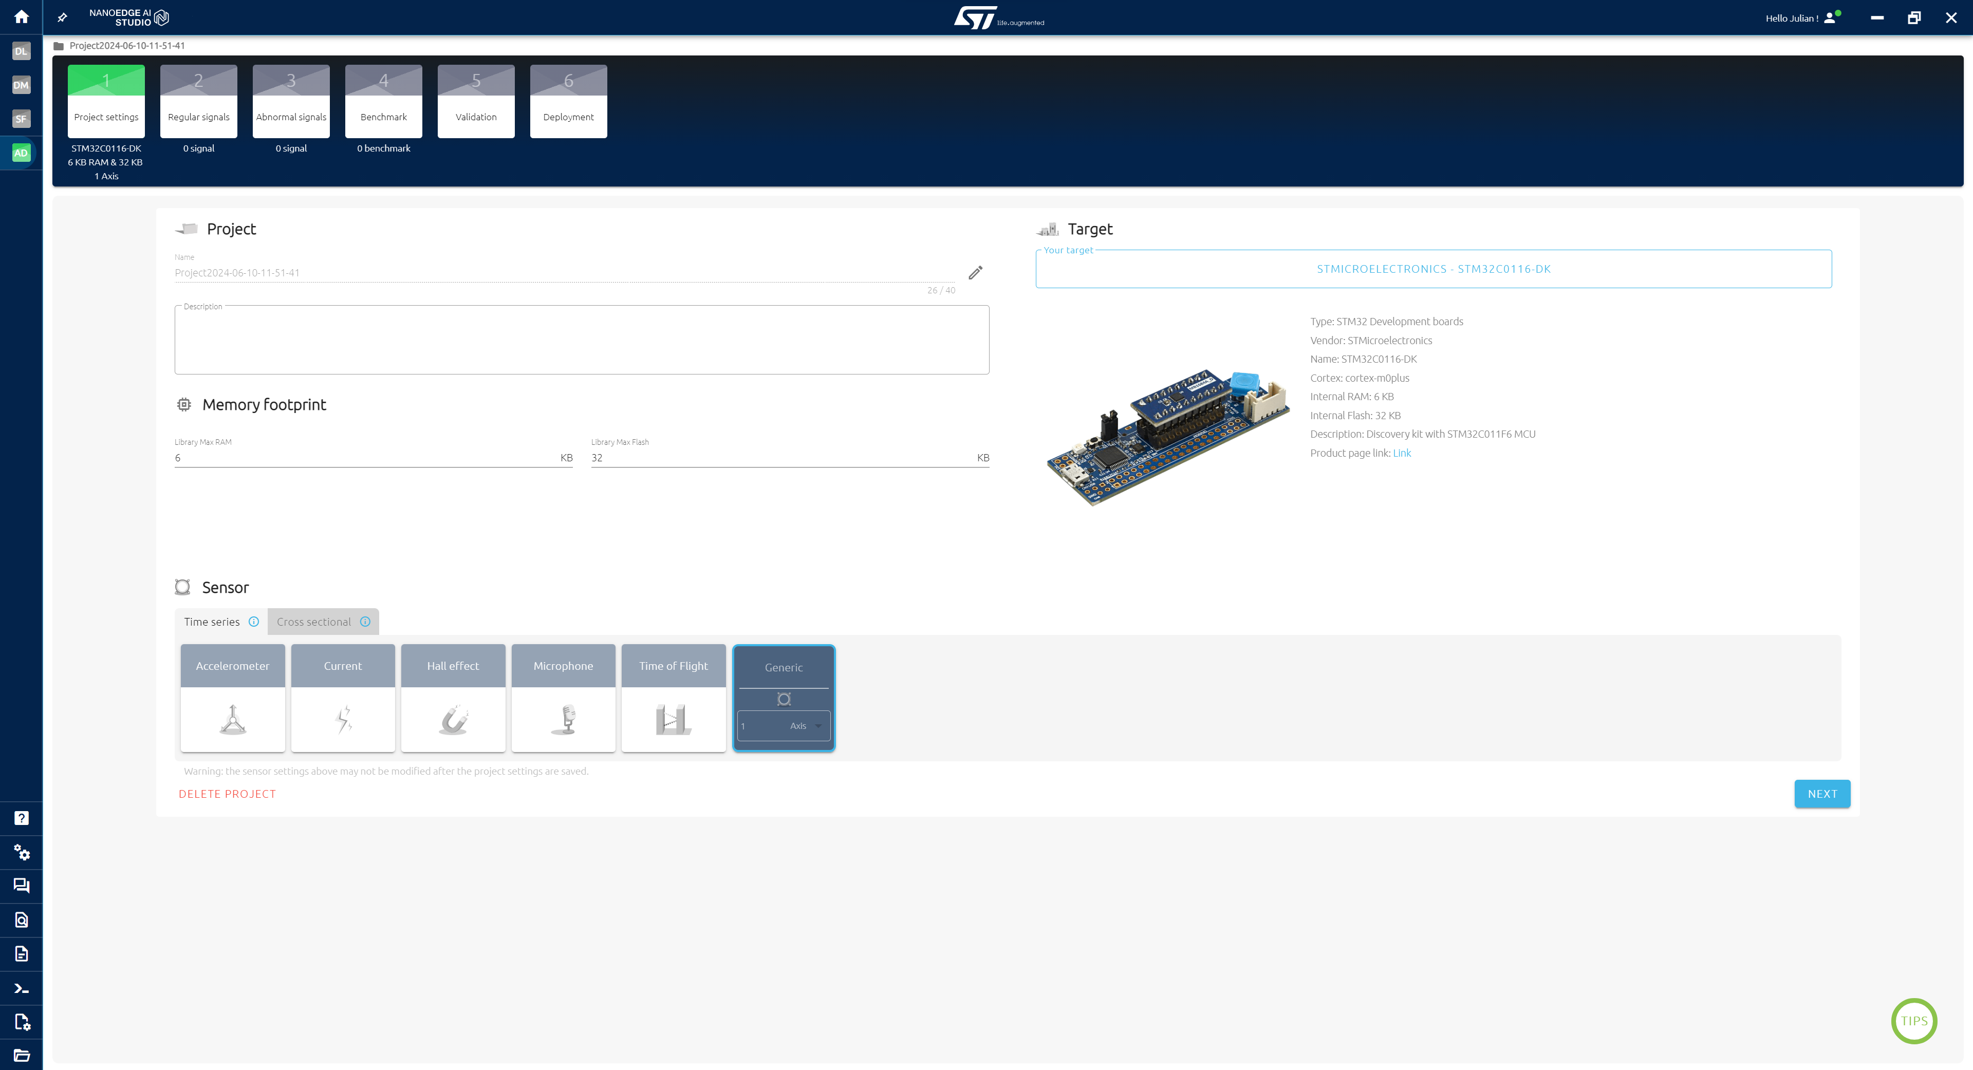Open the DL sidebar module
The width and height of the screenshot is (1973, 1070).
pyautogui.click(x=21, y=51)
